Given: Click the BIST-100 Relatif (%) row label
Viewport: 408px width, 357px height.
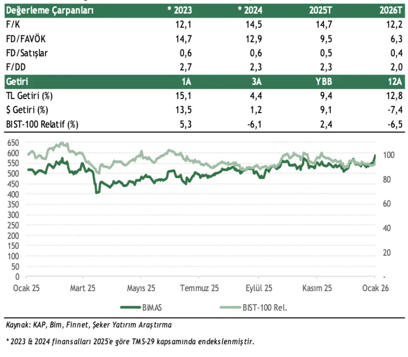Looking at the screenshot, I should click(43, 124).
